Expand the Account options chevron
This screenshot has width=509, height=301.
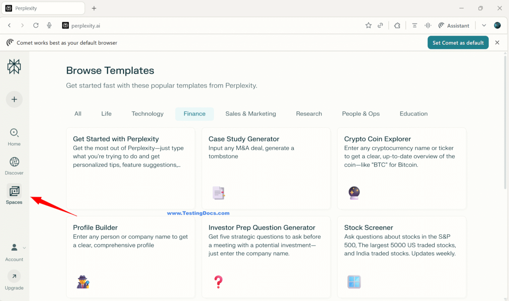[24, 247]
